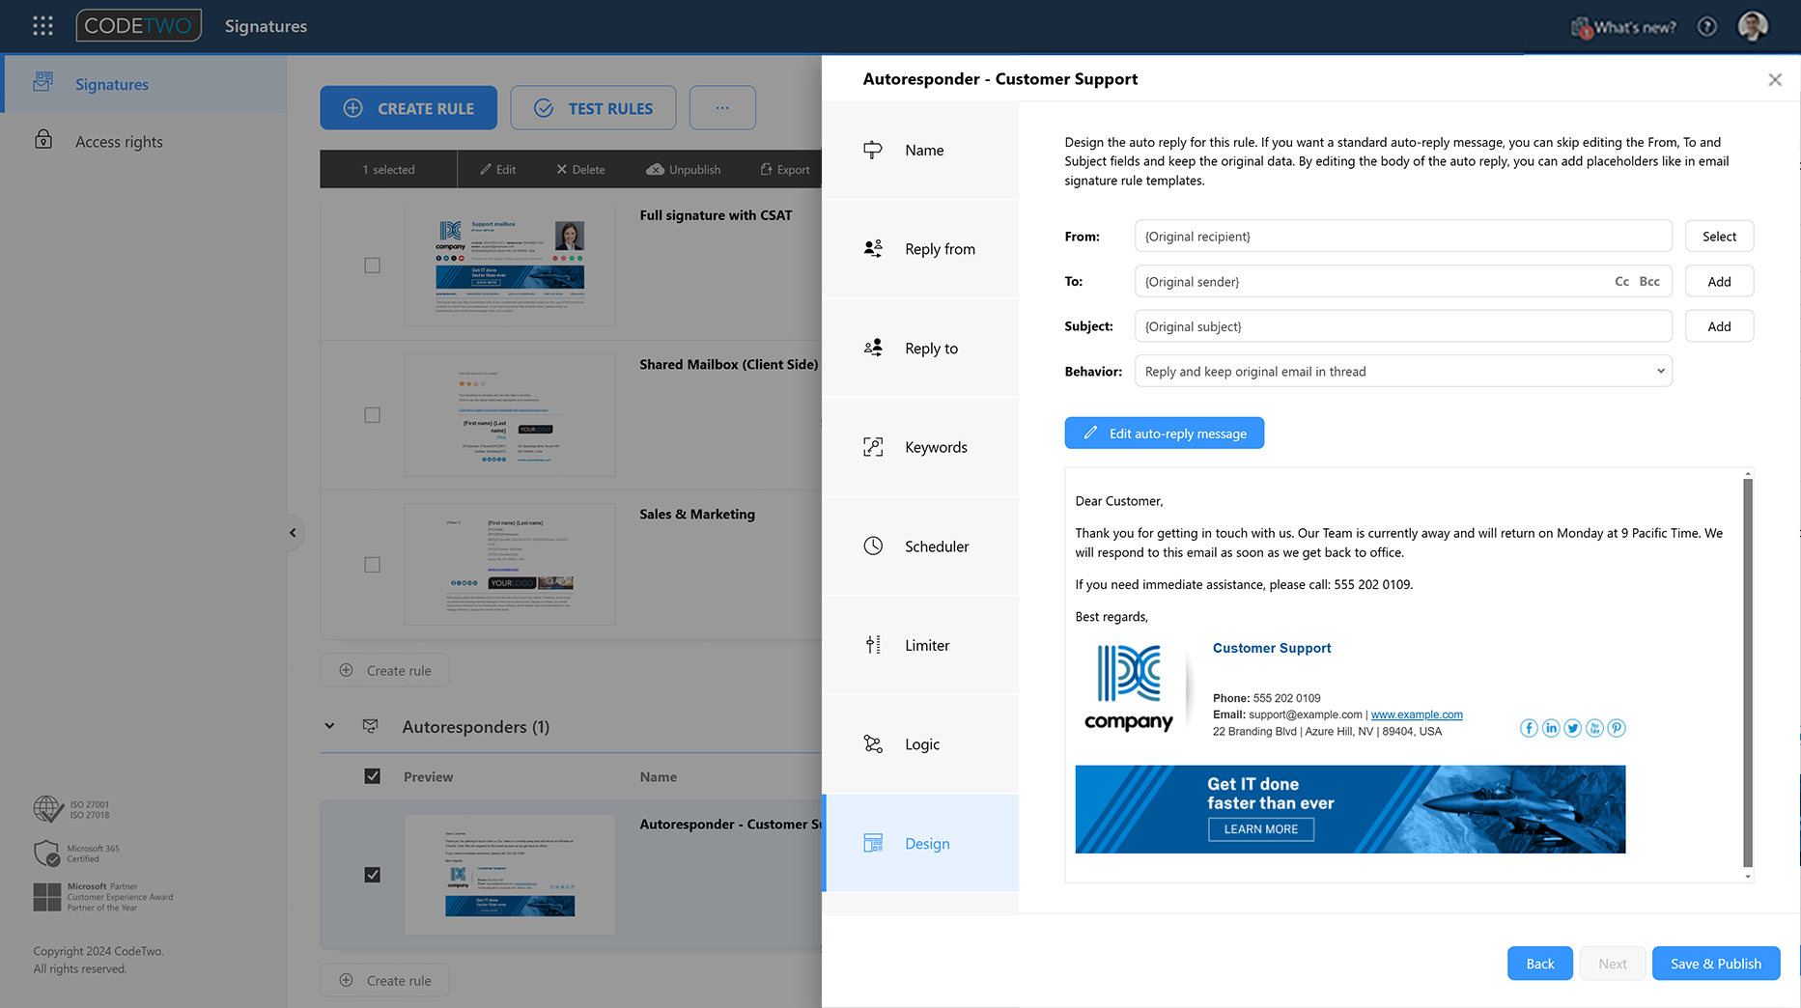The image size is (1801, 1008).
Task: Go to the Reply to step
Action: pos(920,349)
